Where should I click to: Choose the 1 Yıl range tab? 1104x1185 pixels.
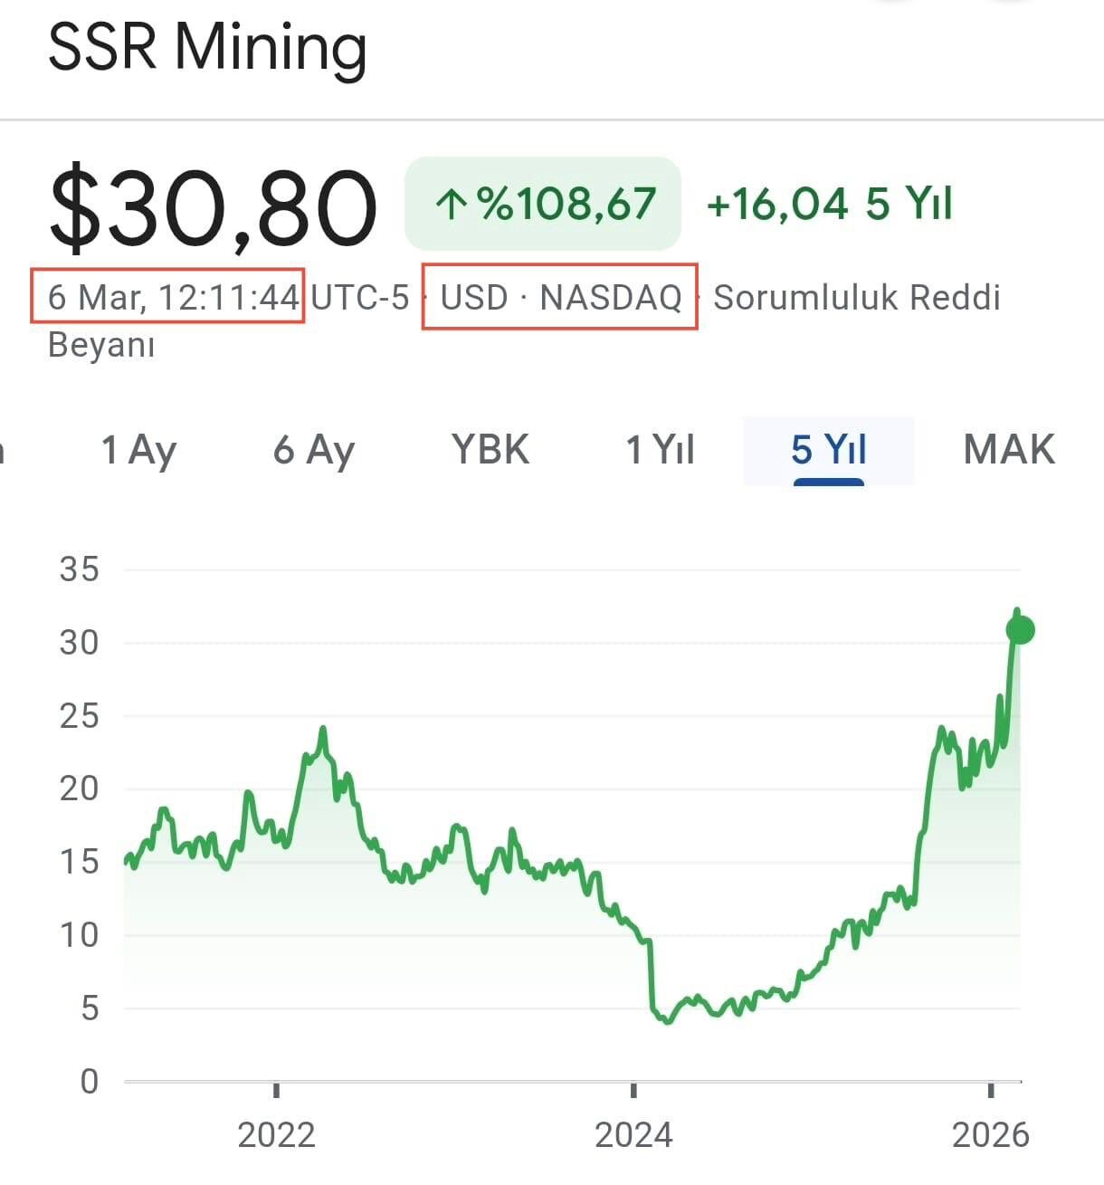point(661,450)
